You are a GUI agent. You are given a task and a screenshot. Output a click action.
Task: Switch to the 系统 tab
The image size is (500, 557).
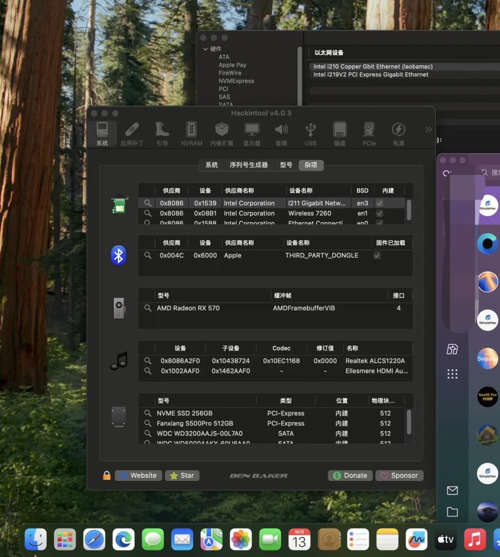click(212, 165)
